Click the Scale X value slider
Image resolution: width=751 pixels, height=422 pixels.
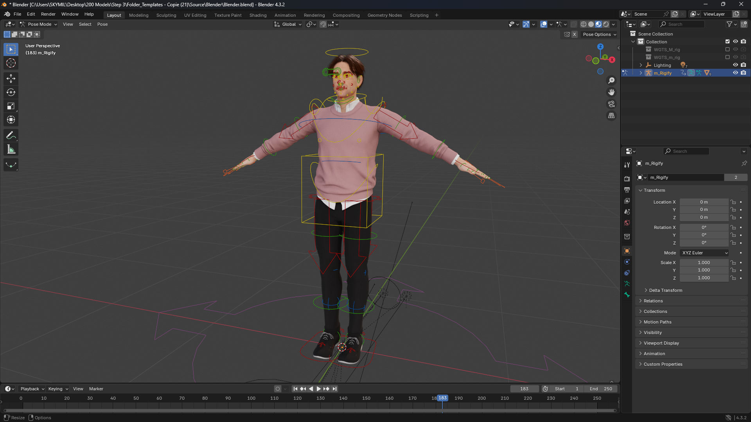pos(704,263)
